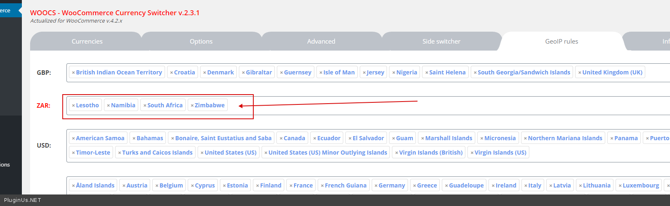Switch to the Currencies tab
The image size is (670, 206).
(x=87, y=42)
